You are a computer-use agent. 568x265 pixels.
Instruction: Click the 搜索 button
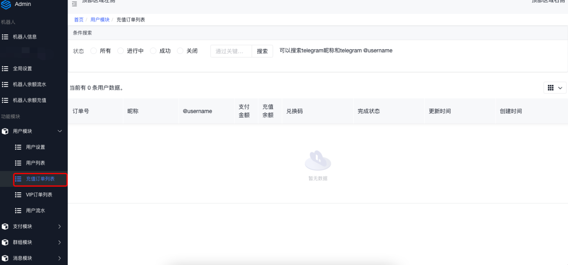pos(262,51)
